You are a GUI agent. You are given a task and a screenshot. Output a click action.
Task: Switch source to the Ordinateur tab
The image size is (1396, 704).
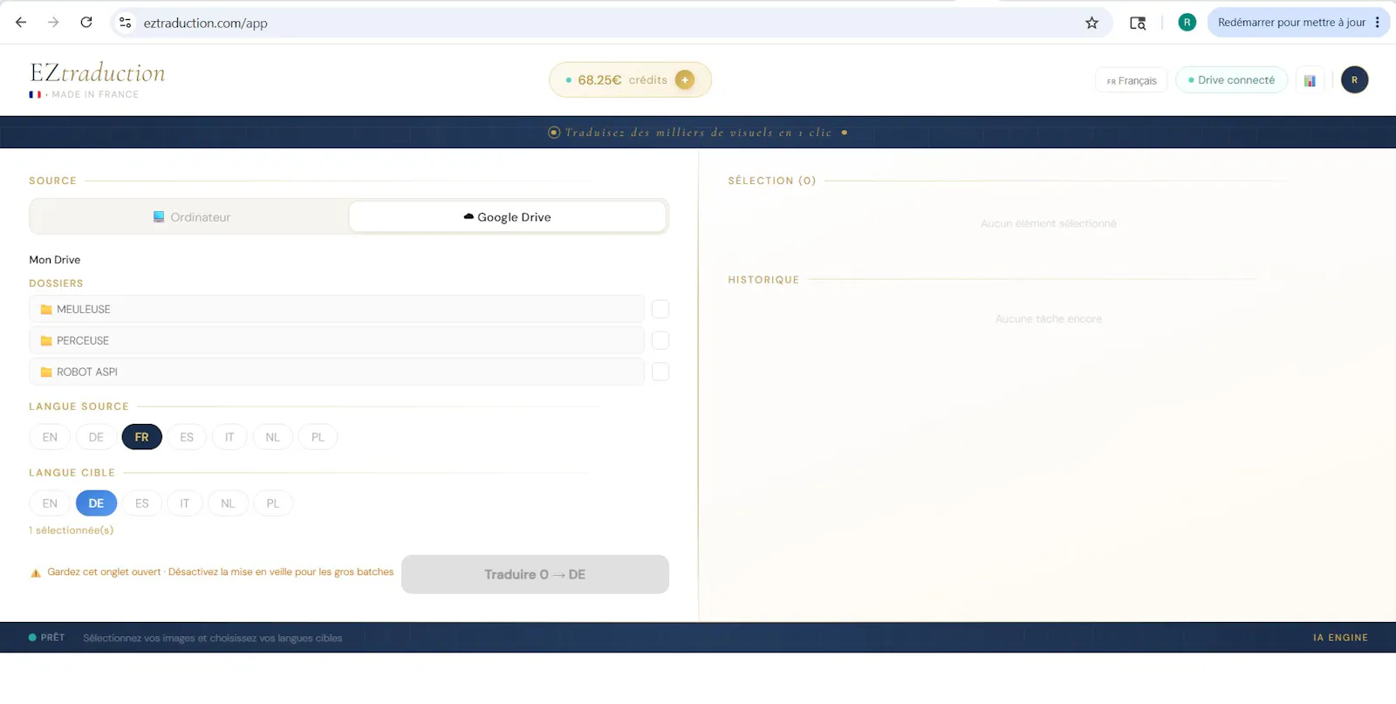pos(190,217)
